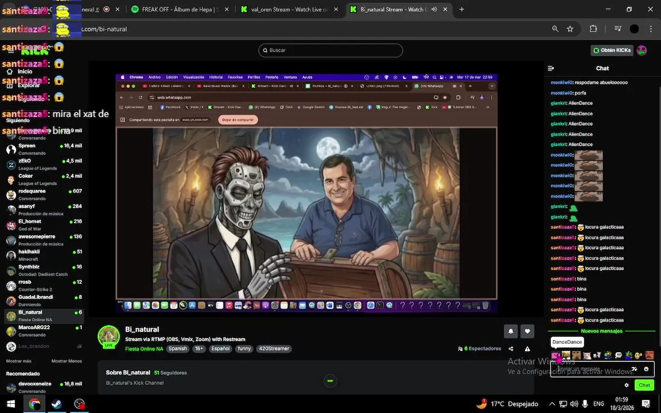Open Windows Start menu

tap(11, 404)
